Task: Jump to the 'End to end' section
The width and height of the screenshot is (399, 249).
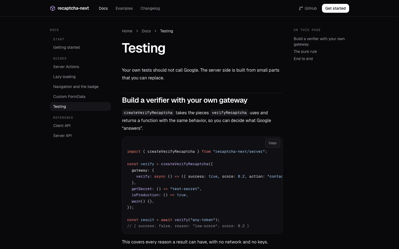Action: (303, 59)
